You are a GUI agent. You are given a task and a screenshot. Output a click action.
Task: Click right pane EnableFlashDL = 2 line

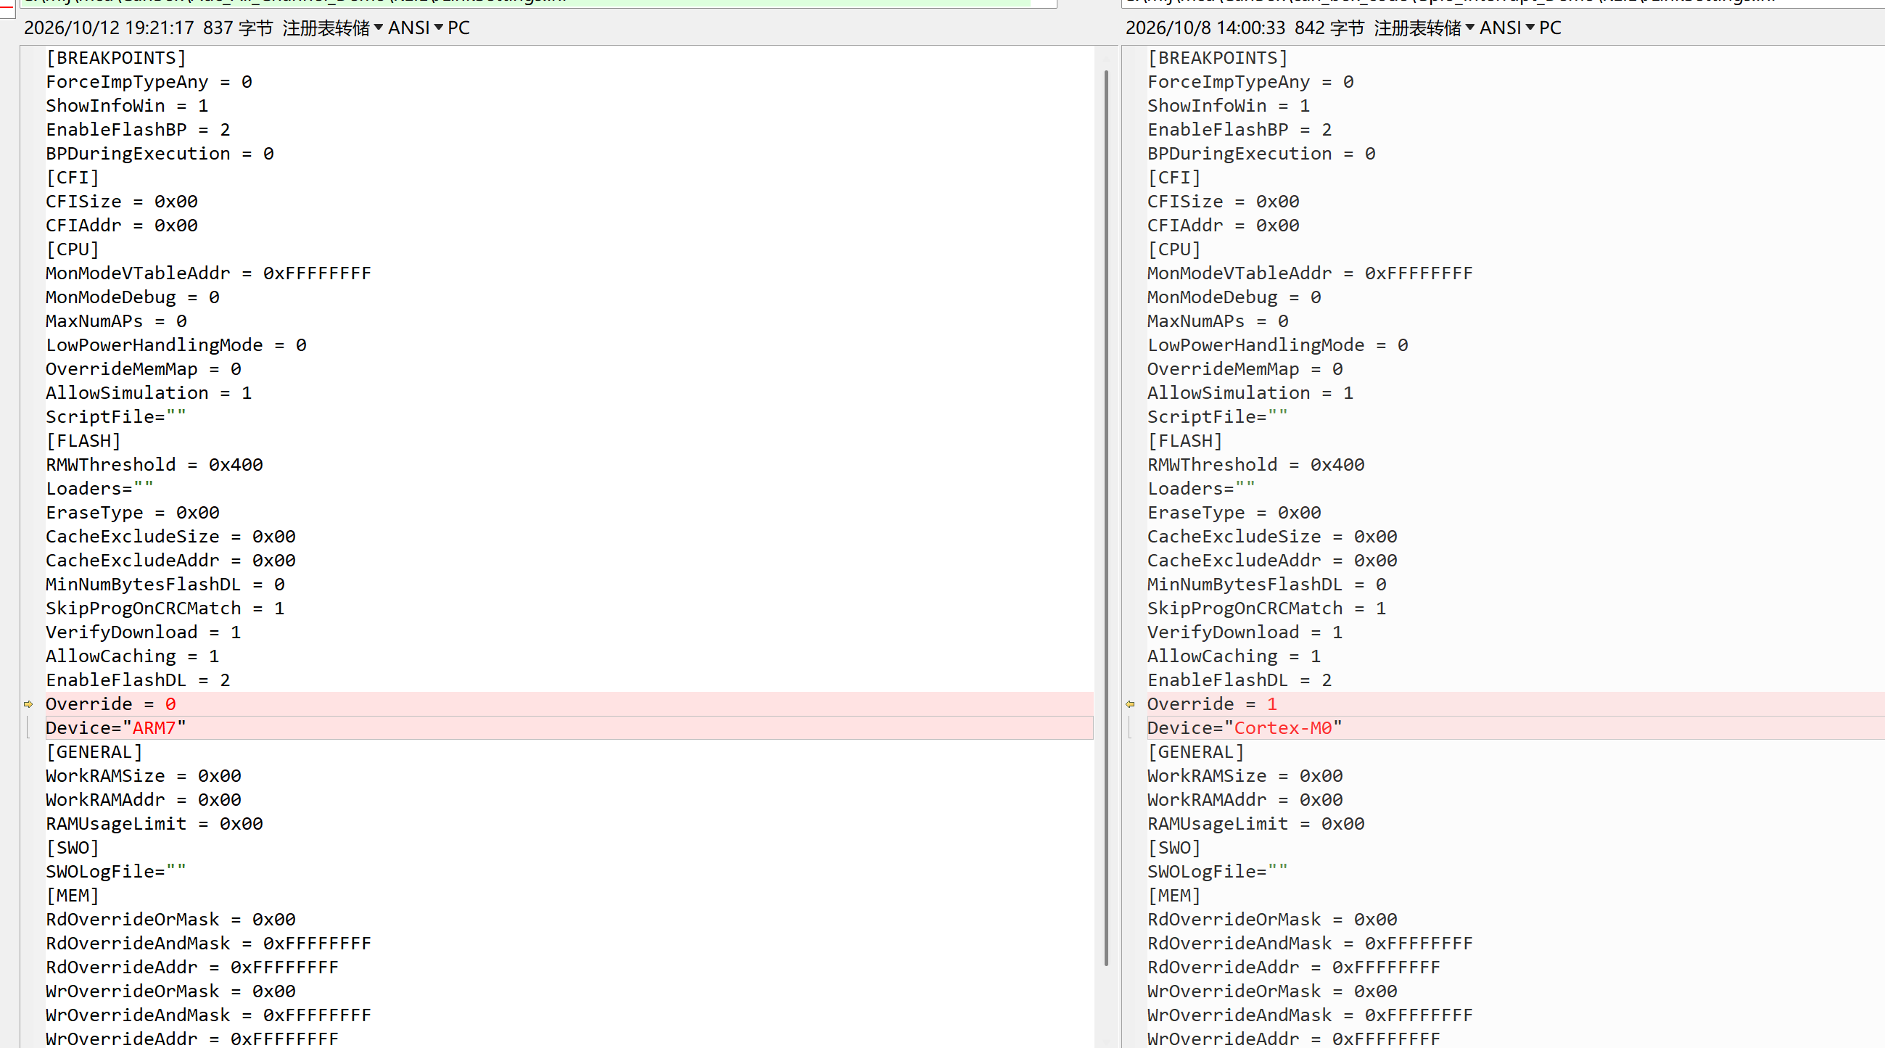pos(1240,680)
